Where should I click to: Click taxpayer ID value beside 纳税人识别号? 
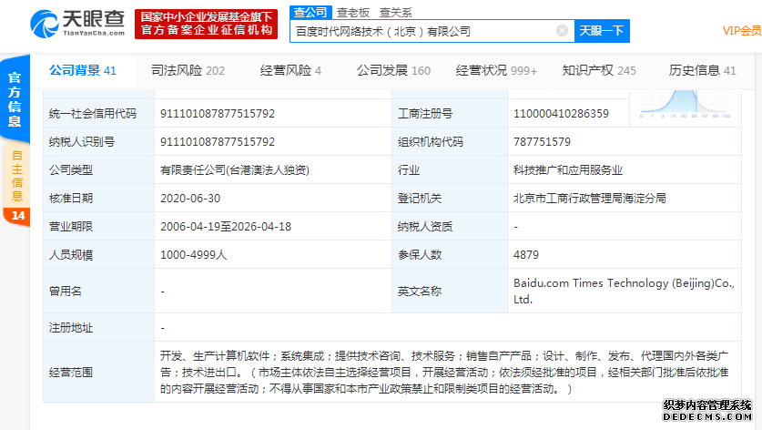tap(218, 142)
